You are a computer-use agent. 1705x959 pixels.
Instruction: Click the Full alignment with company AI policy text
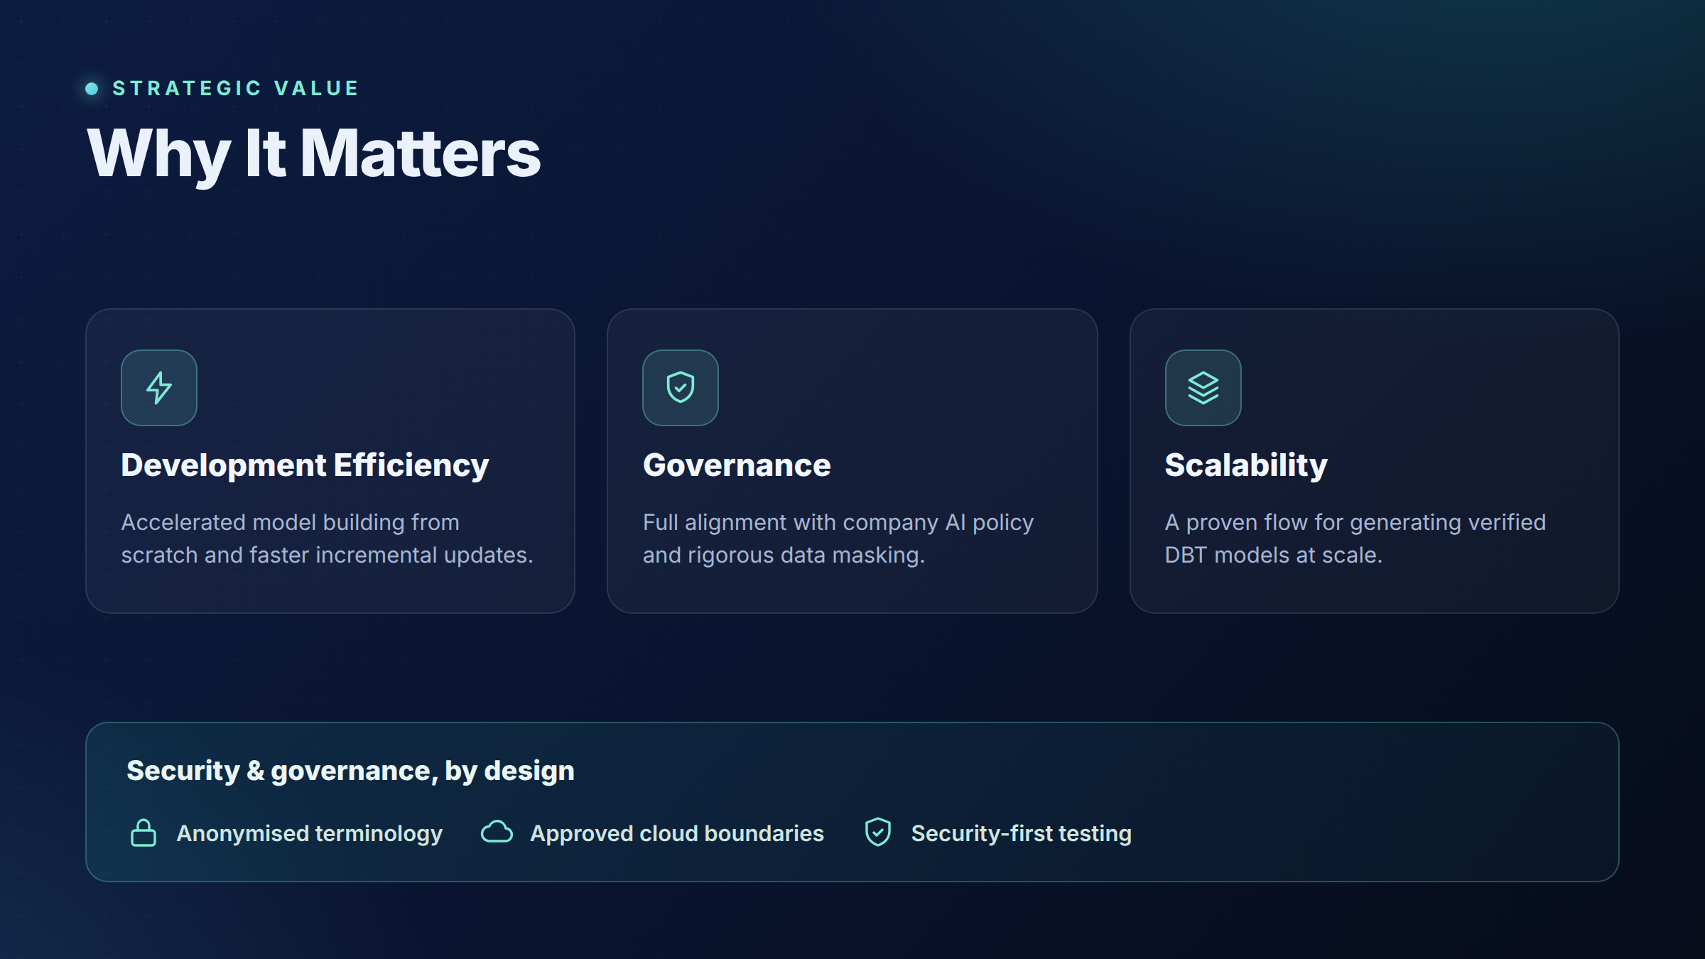pyautogui.click(x=838, y=538)
